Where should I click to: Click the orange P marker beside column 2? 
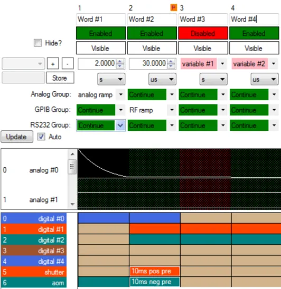tap(174, 8)
